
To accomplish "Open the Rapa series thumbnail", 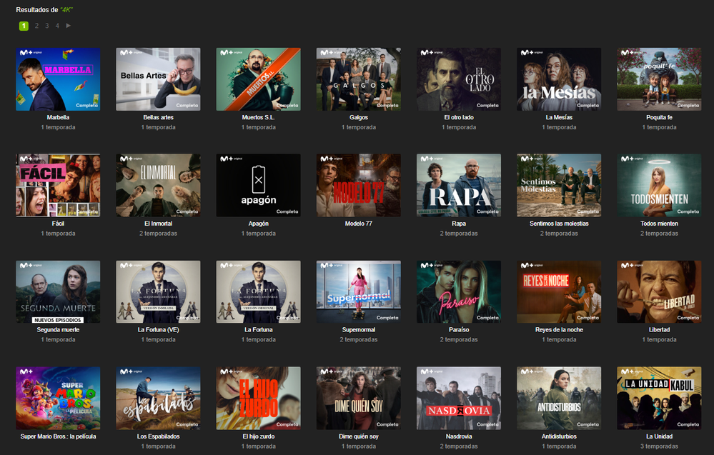I will point(458,186).
